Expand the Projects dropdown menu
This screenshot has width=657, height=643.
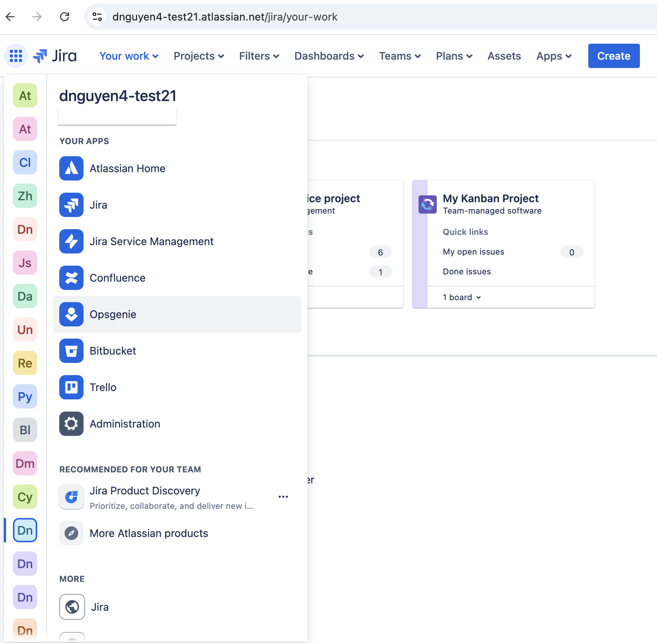point(199,56)
